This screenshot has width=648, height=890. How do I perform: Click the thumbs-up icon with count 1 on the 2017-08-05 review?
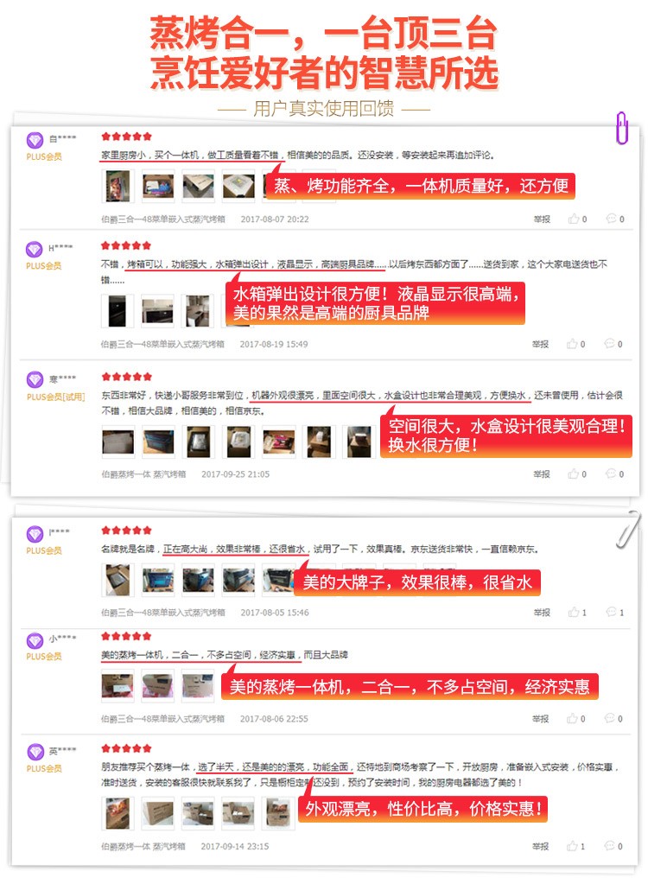pos(574,612)
